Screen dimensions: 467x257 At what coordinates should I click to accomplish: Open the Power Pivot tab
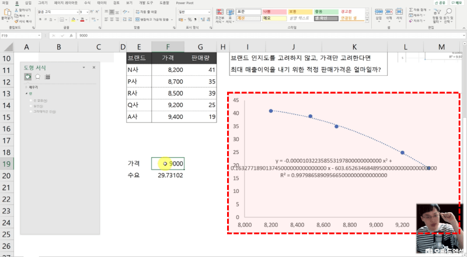[184, 3]
